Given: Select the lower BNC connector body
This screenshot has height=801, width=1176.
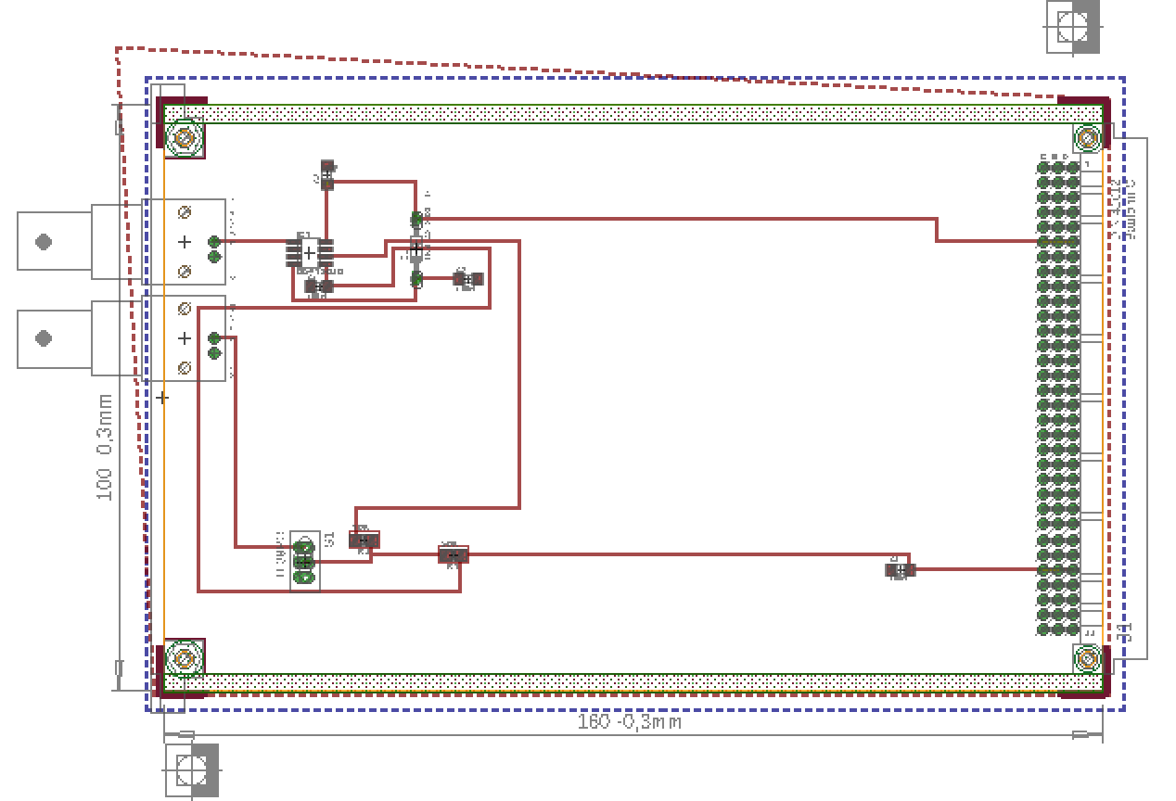Looking at the screenshot, I should point(121,338).
